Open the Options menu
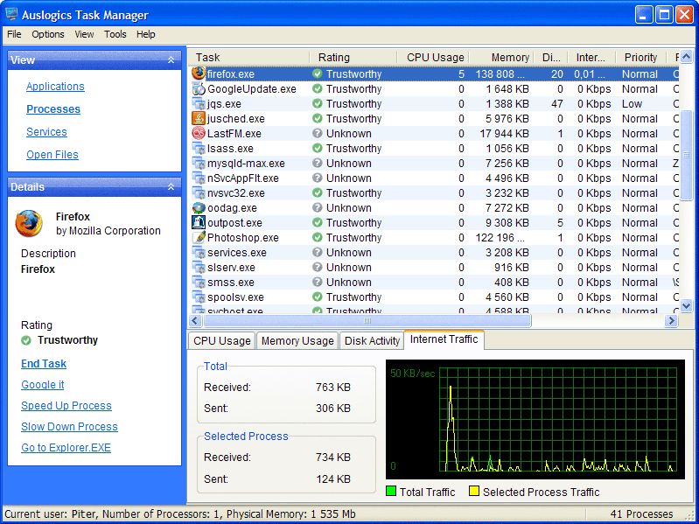Screen dimensions: 699x524 click(48, 34)
